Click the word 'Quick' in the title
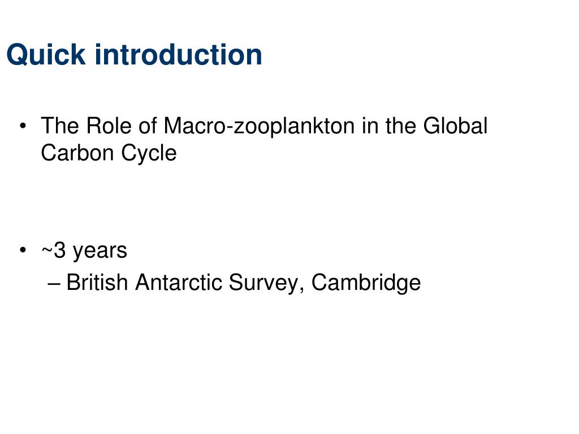Image resolution: width=579 pixels, height=434 pixels. pyautogui.click(x=46, y=55)
